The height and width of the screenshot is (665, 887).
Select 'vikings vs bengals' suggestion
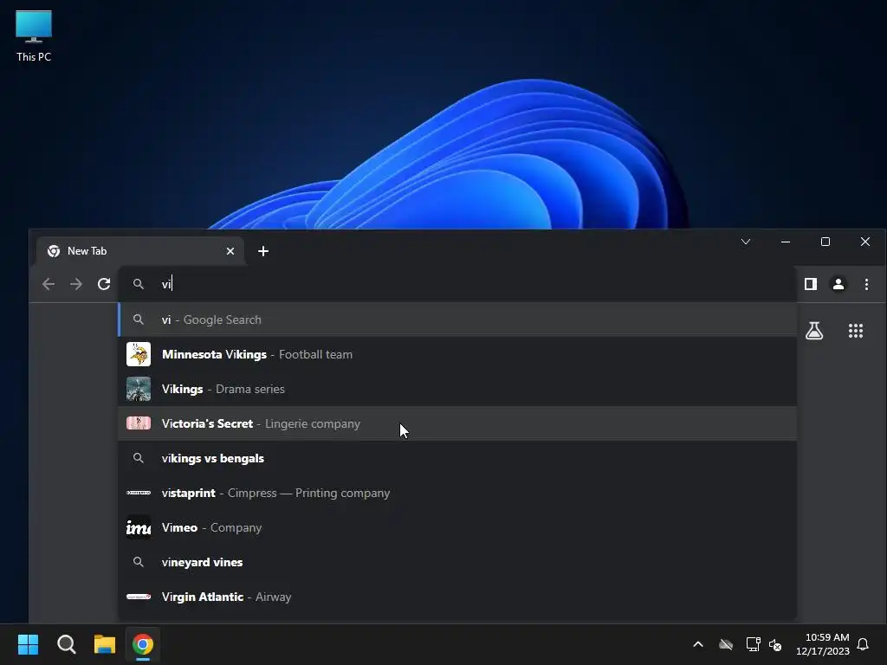click(457, 458)
